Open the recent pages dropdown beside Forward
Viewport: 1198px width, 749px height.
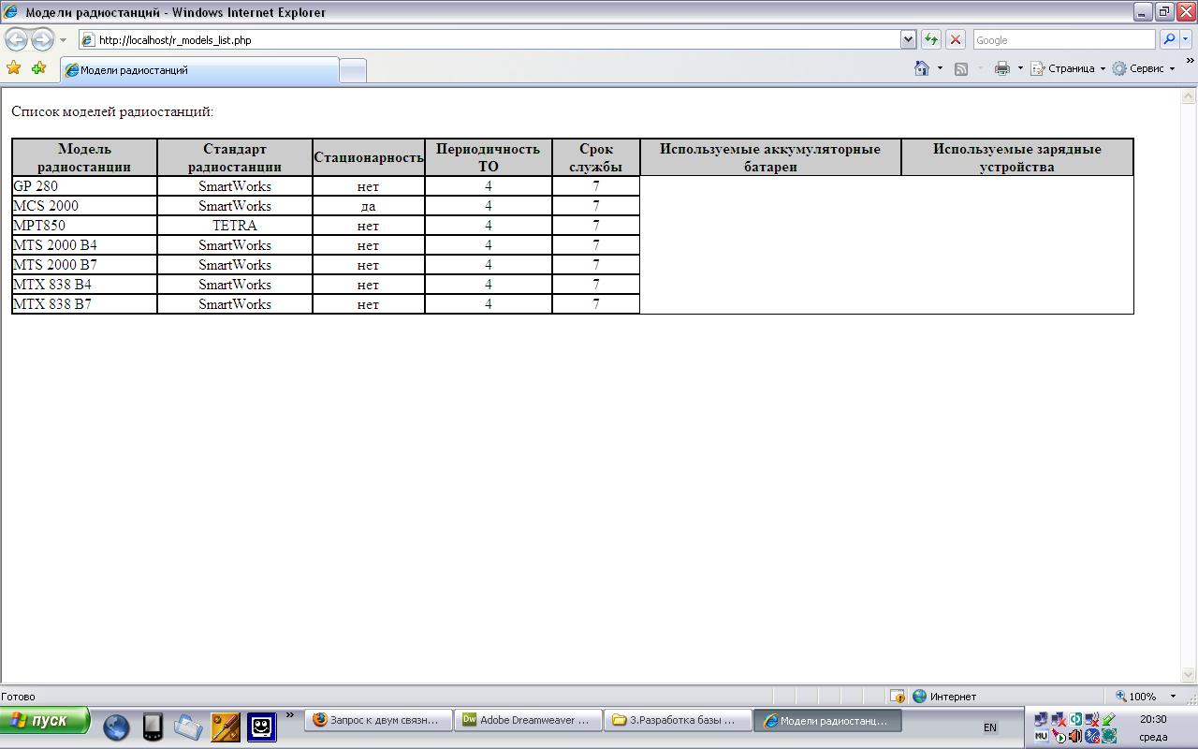(63, 40)
